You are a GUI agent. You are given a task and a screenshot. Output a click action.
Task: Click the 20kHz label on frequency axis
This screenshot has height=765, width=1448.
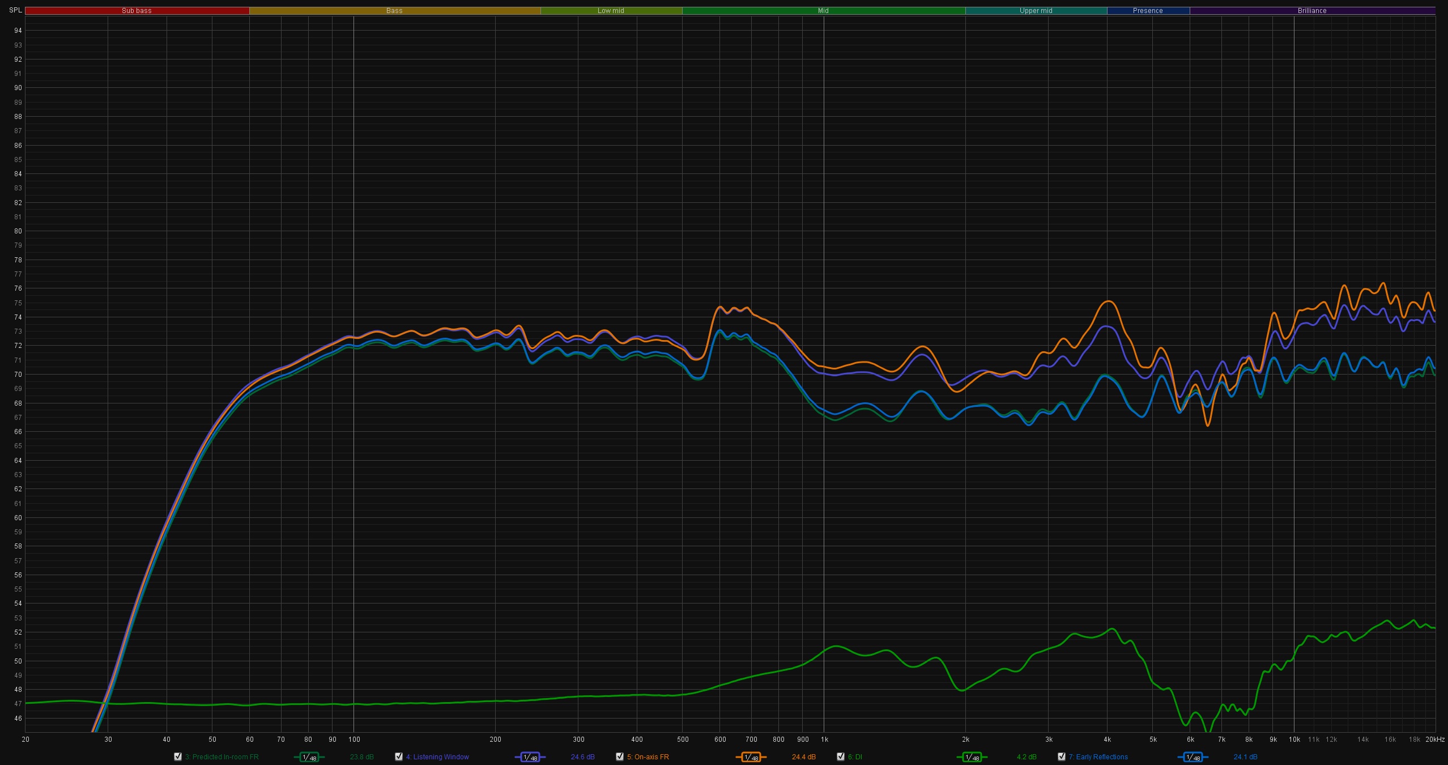click(1436, 739)
